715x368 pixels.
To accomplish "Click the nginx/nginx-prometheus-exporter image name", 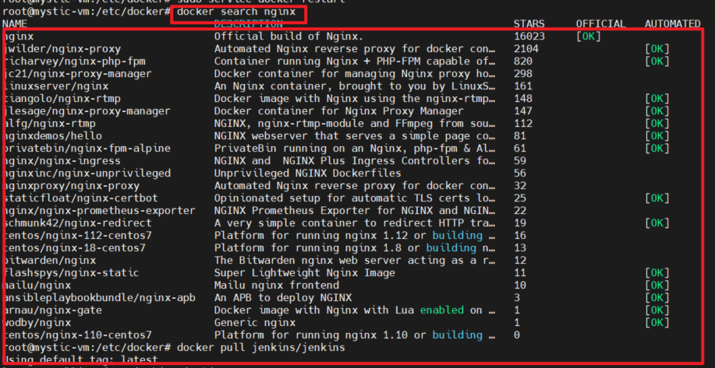I will coord(99,211).
